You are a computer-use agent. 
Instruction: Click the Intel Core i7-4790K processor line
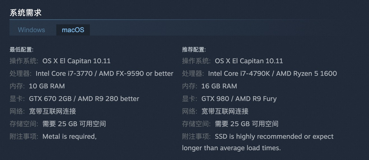click(x=272, y=74)
